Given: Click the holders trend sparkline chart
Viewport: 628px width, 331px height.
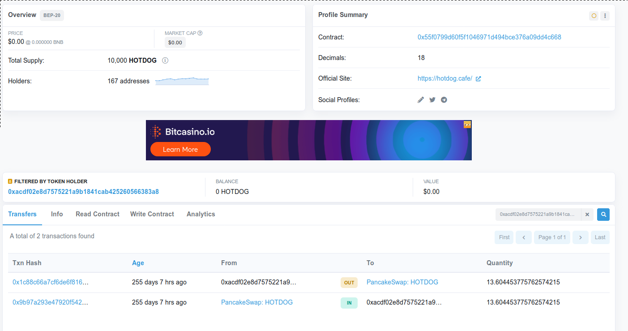Looking at the screenshot, I should point(182,81).
